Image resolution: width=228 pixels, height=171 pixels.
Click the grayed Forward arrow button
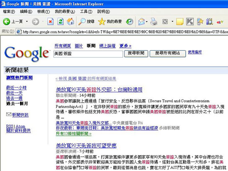pyautogui.click(x=36, y=22)
